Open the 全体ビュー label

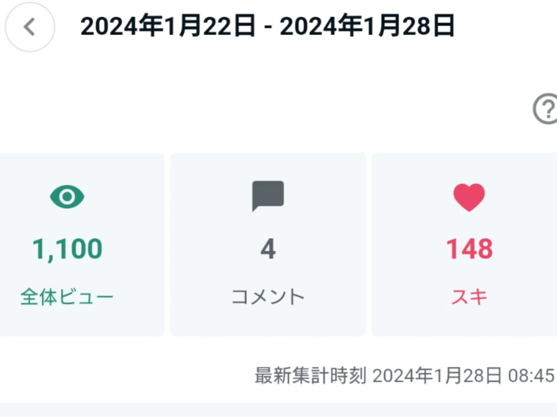pyautogui.click(x=67, y=297)
